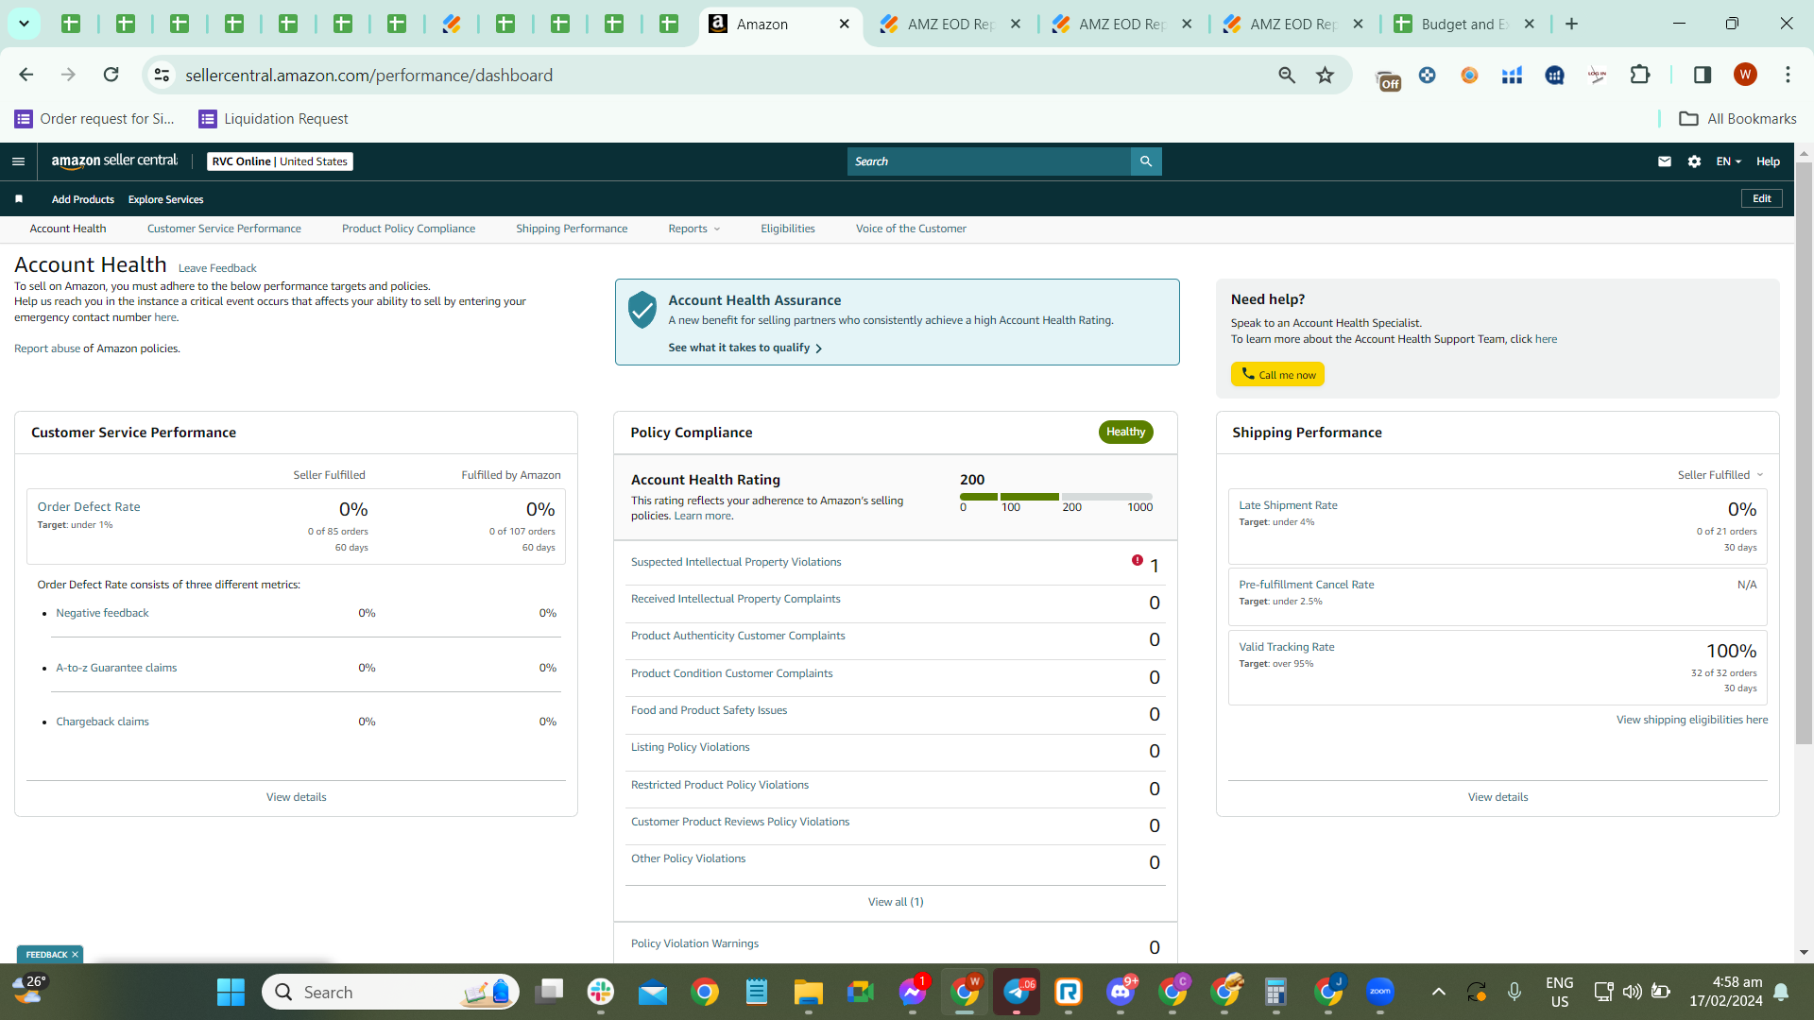This screenshot has height=1020, width=1814.
Task: Open See what it takes to qualify
Action: [745, 348]
